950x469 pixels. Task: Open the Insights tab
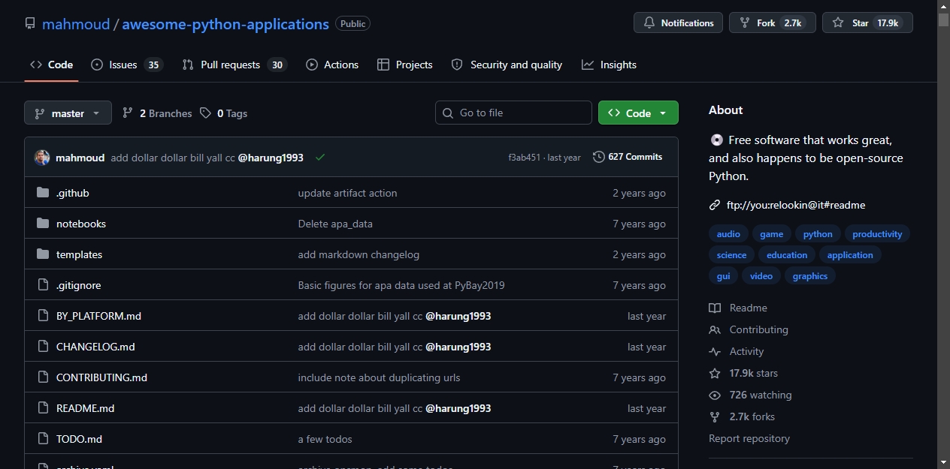(609, 65)
